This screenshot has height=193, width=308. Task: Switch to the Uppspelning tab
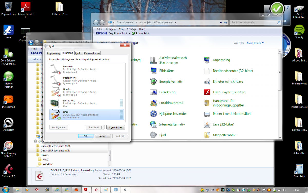[x=53, y=53]
